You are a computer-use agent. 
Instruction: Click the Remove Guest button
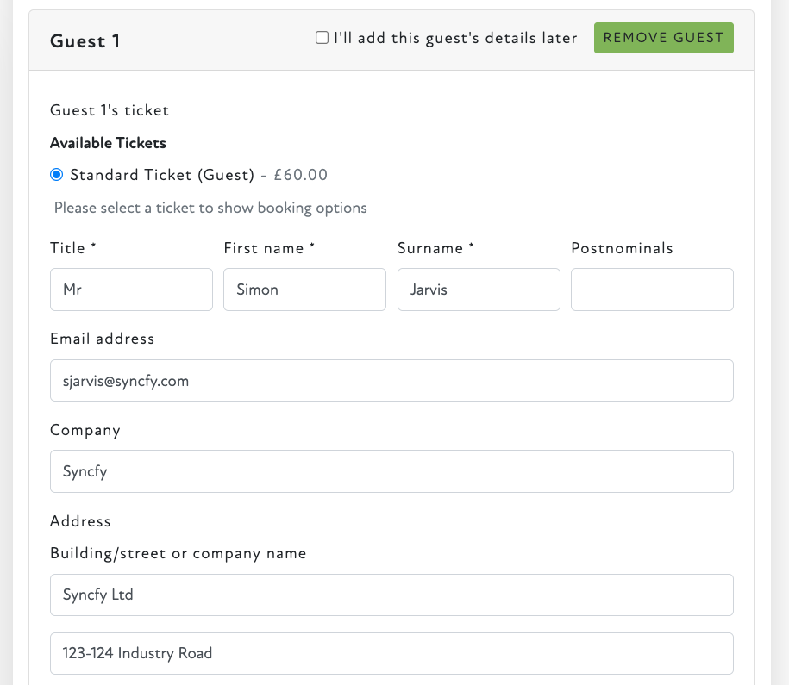pos(663,38)
